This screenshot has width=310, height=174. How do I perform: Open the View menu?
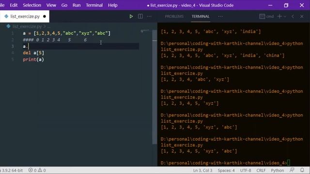pos(51,5)
